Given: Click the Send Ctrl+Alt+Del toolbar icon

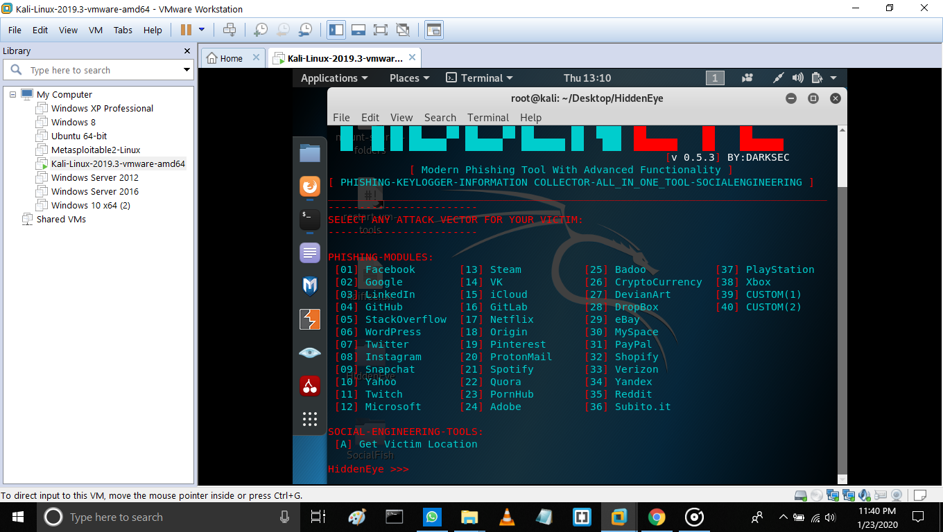Looking at the screenshot, I should 230,30.
